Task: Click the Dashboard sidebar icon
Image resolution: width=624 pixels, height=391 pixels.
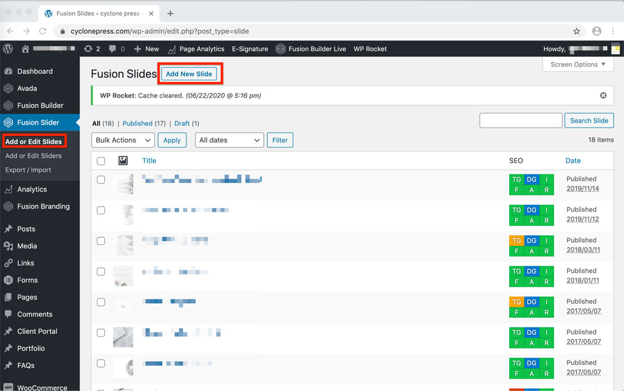Action: click(8, 72)
